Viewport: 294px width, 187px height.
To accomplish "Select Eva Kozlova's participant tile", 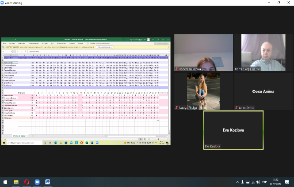I will click(233, 130).
